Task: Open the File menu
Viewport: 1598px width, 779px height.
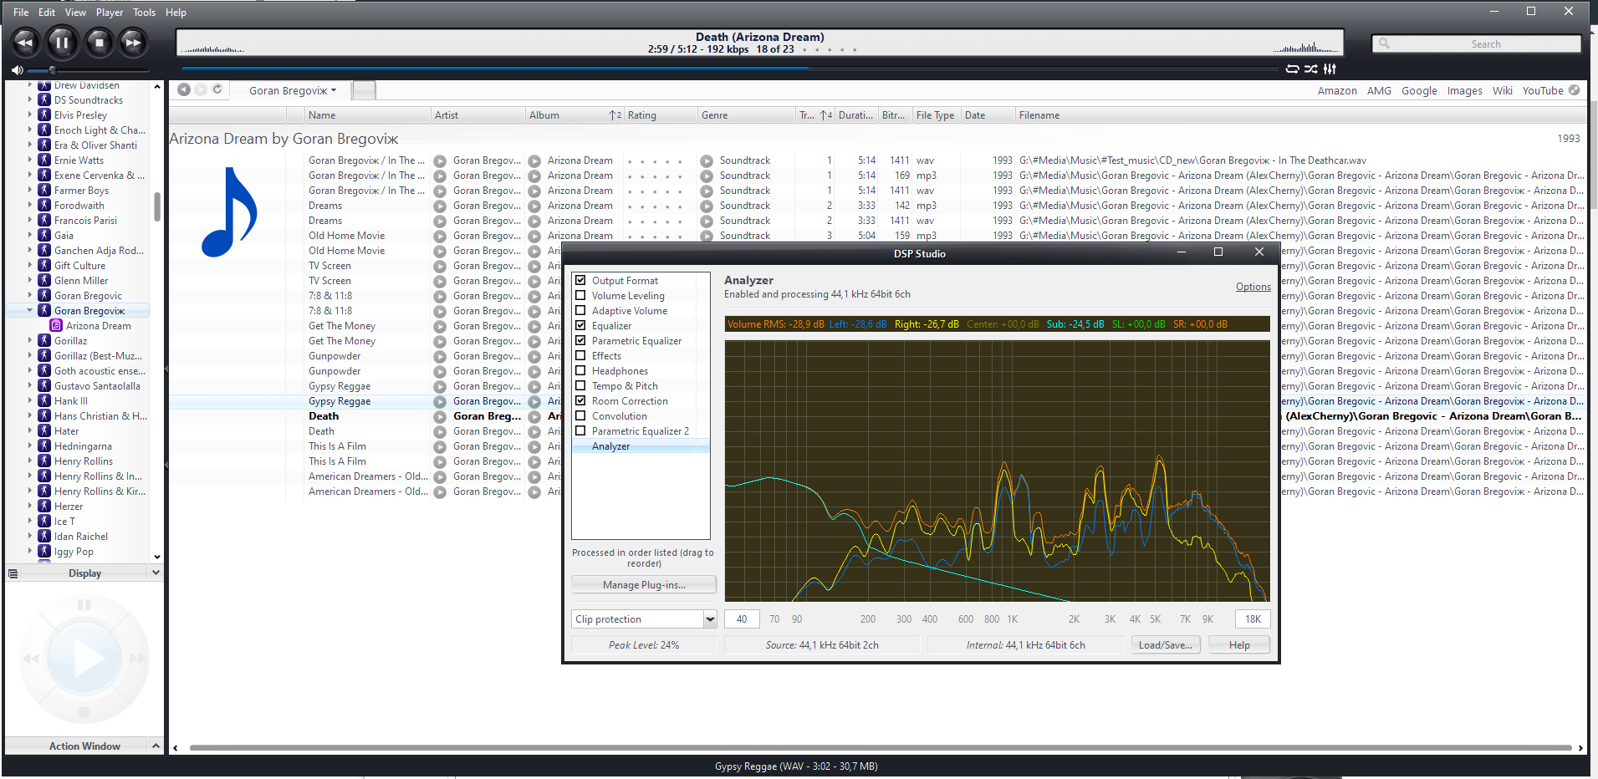Action: pyautogui.click(x=21, y=13)
